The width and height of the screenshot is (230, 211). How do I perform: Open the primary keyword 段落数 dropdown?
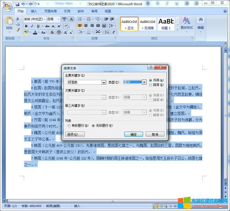104,82
